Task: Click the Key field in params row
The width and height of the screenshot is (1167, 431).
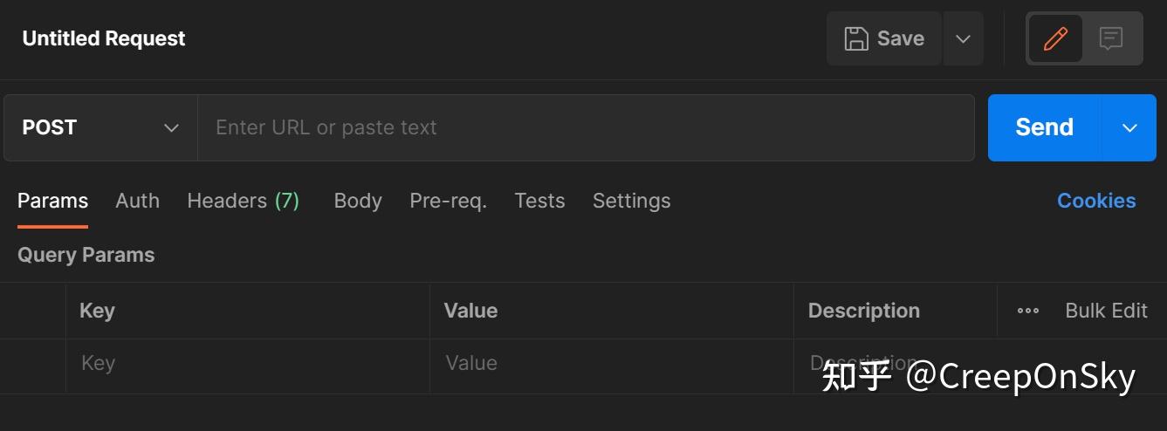Action: click(x=246, y=363)
